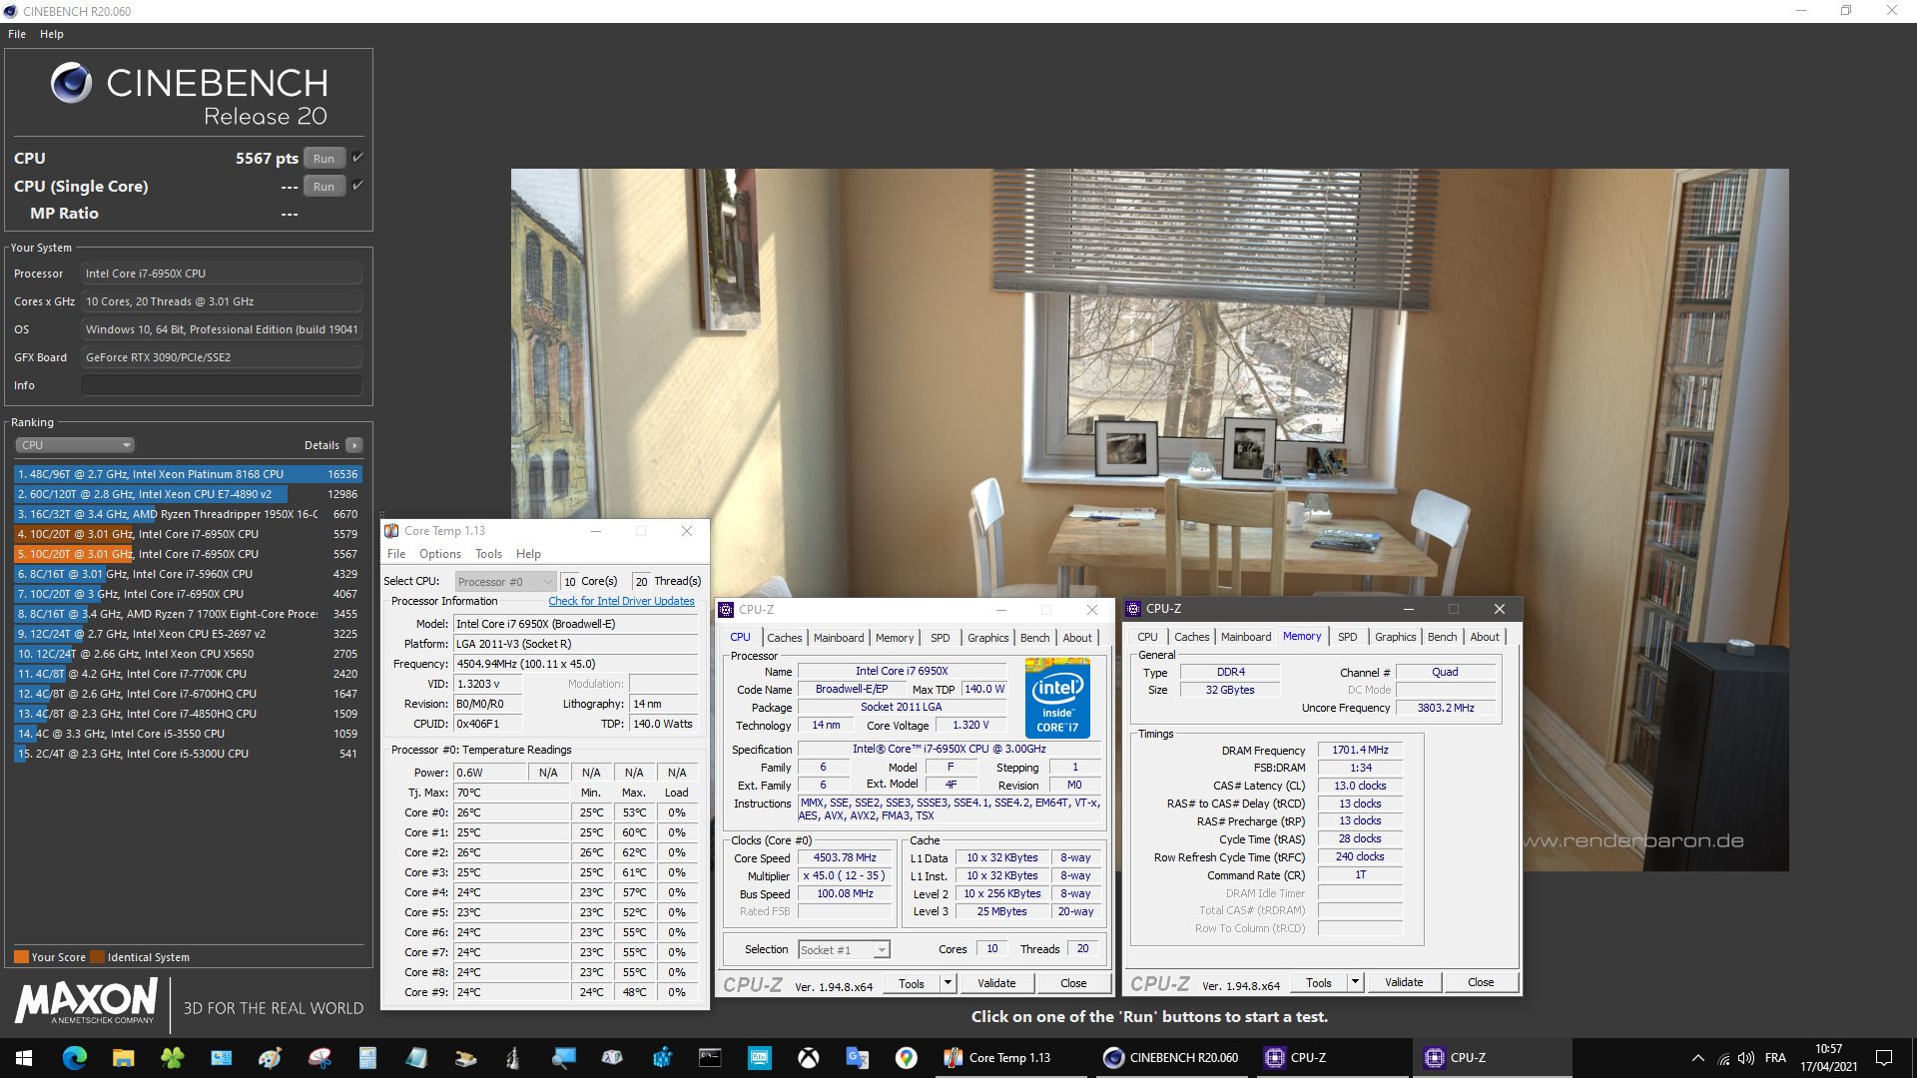Launch Snipping Tool from the taskbar
The height and width of the screenshot is (1078, 1917).
point(319,1058)
